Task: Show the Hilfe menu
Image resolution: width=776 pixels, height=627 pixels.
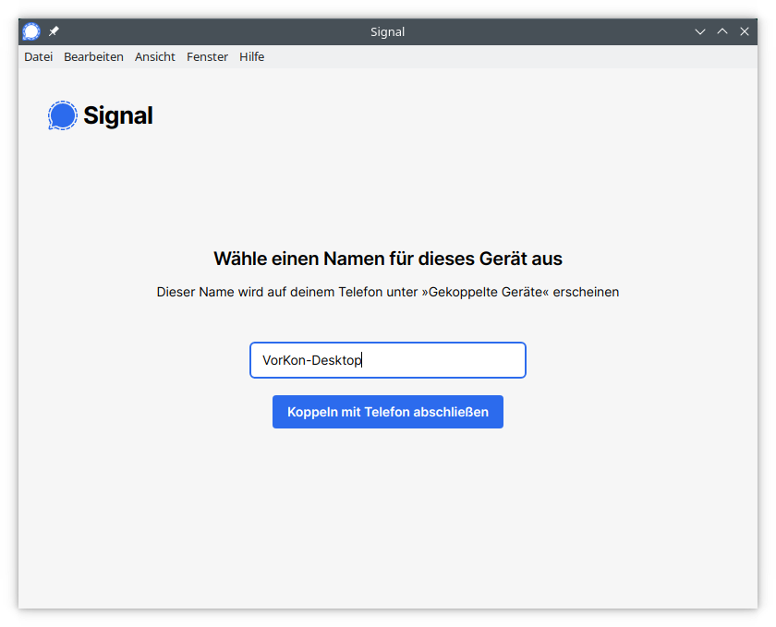Action: point(251,56)
